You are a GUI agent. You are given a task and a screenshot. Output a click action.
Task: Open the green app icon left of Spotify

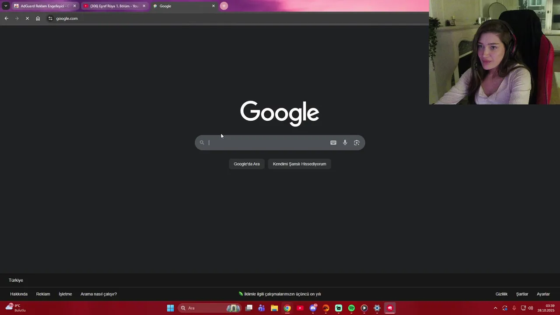click(x=339, y=308)
